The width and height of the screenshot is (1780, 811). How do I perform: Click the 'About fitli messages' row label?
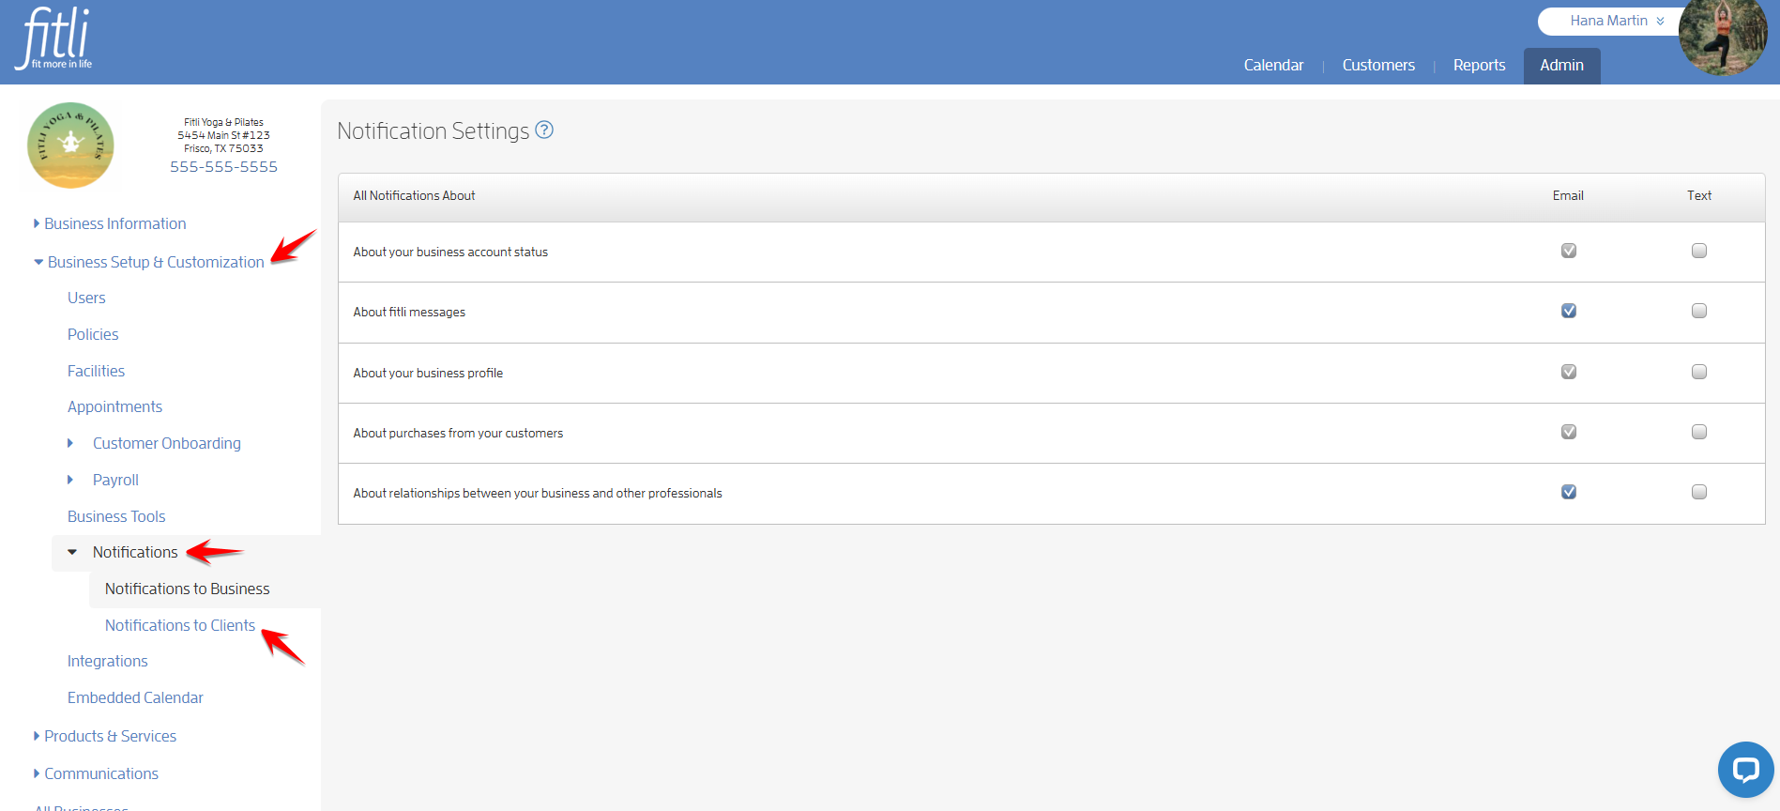pyautogui.click(x=409, y=312)
